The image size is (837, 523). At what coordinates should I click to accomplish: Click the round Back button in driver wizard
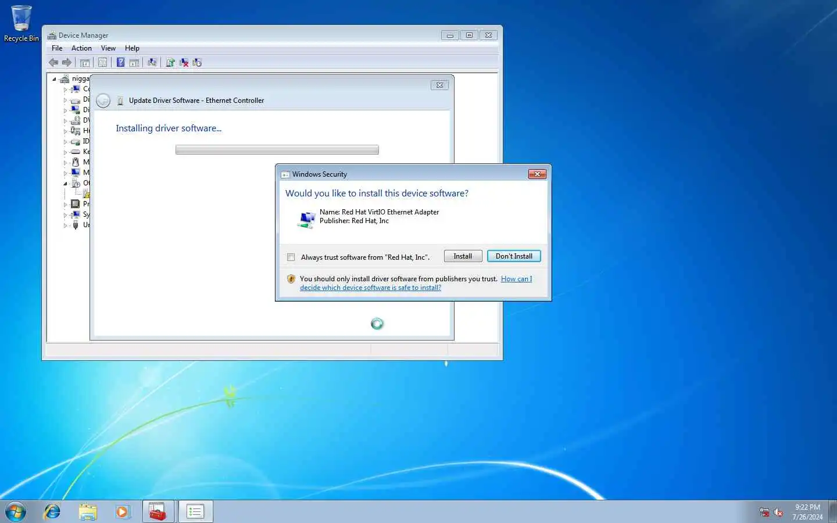[103, 101]
